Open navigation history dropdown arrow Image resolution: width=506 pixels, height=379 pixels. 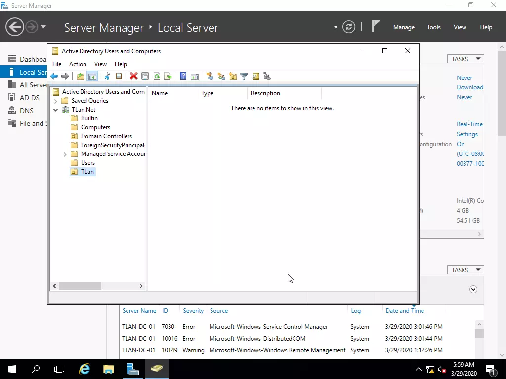pos(43,27)
